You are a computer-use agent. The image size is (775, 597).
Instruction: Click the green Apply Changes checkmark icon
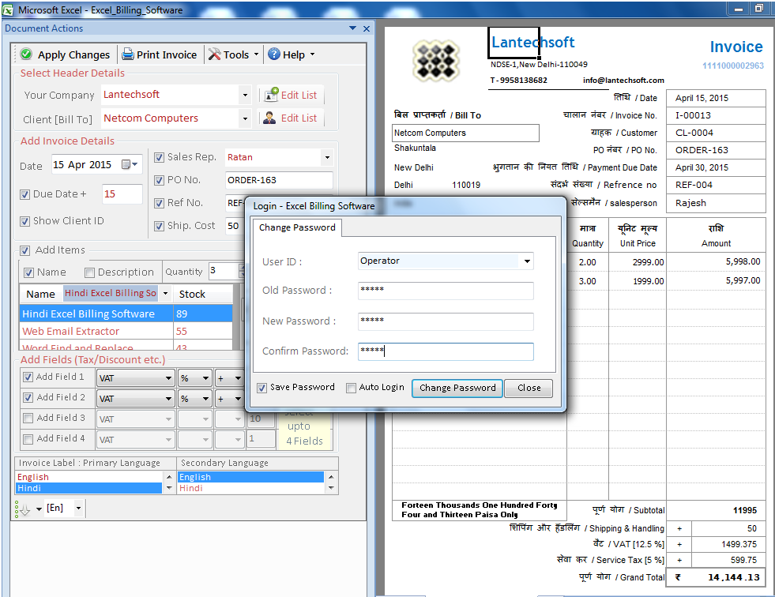(26, 54)
